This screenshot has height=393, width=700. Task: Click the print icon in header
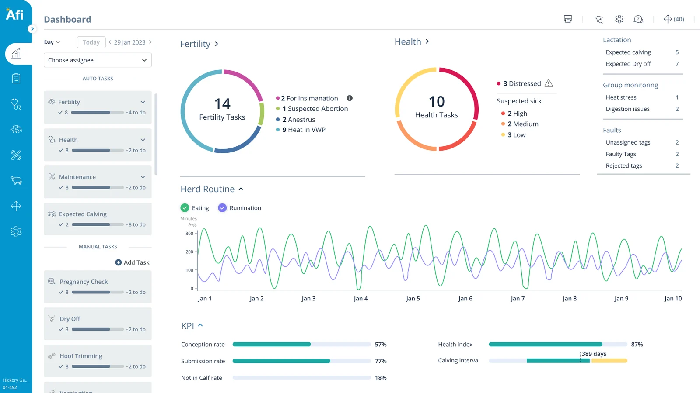pyautogui.click(x=568, y=19)
